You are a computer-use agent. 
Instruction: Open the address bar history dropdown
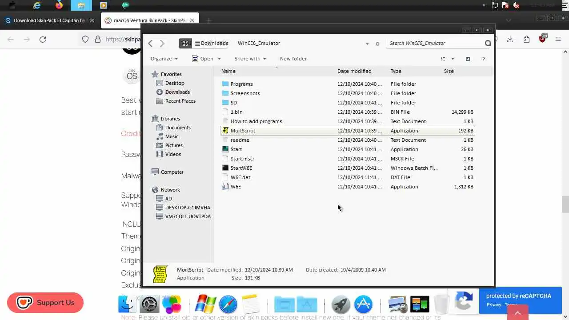click(367, 44)
